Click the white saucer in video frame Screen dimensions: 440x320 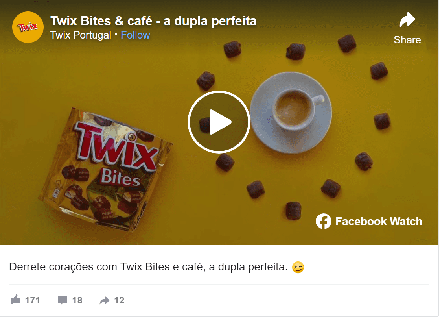tap(291, 113)
